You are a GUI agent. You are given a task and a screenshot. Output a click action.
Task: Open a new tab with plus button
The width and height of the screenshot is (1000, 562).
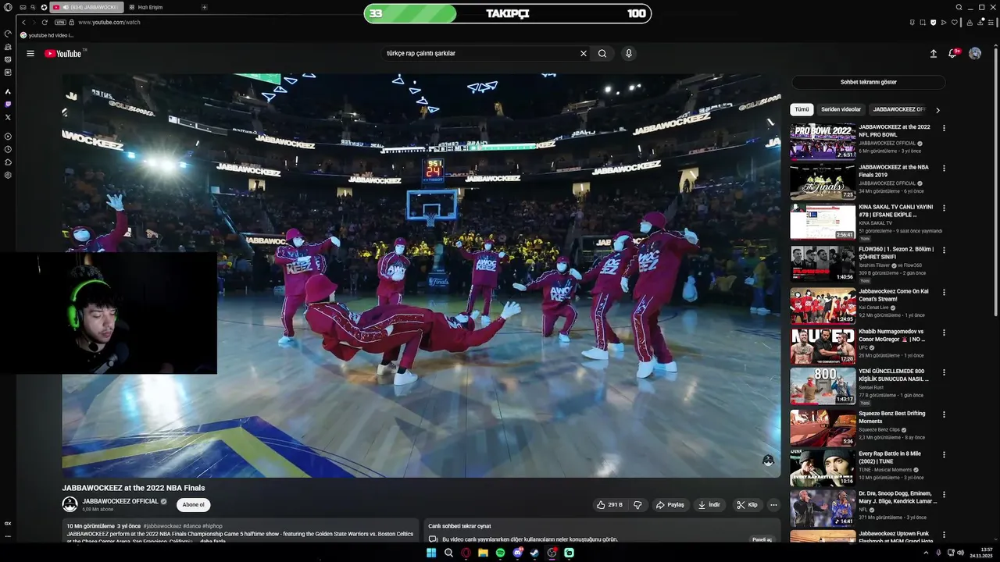tap(204, 7)
